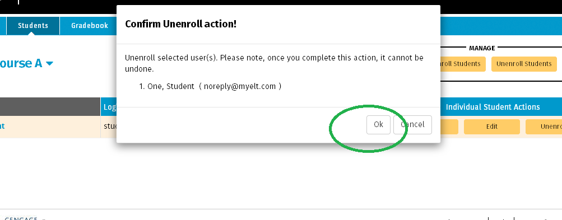This screenshot has height=220, width=562.
Task: Open the Gradebook tab
Action: (90, 25)
